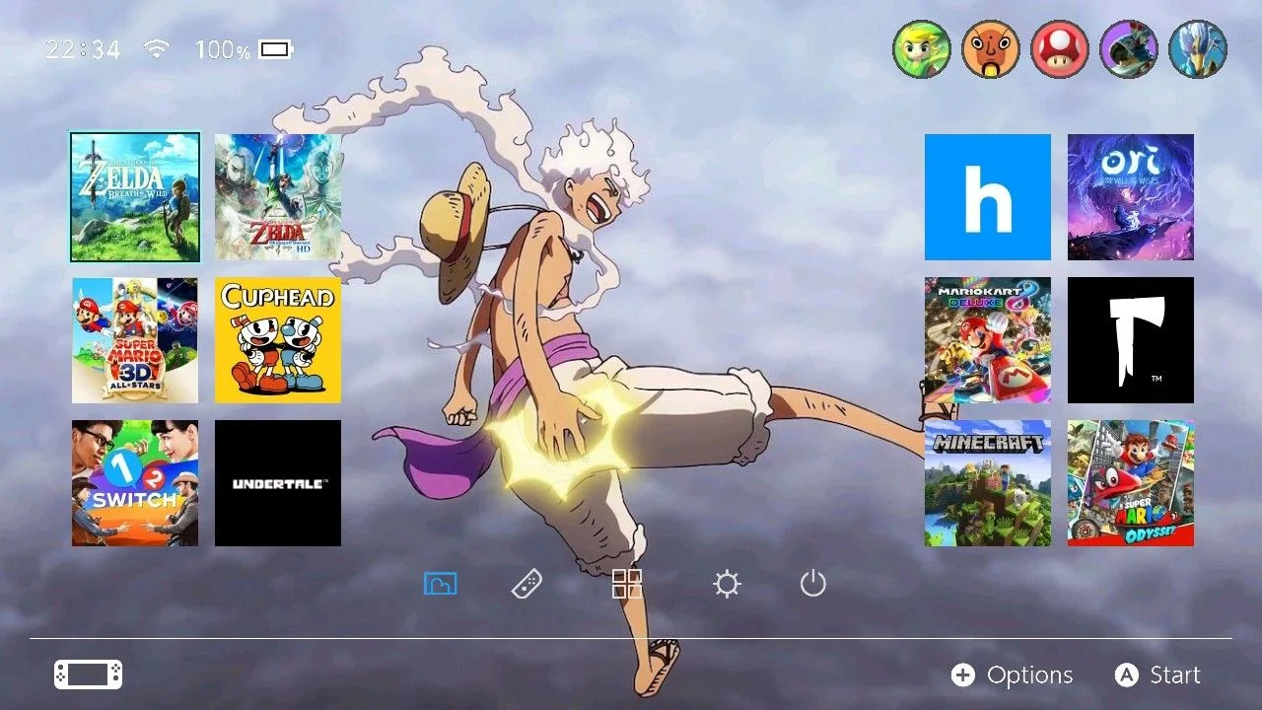Start the Cuphead game tile
The height and width of the screenshot is (710, 1262).
(x=278, y=340)
